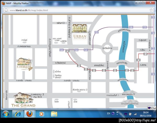This screenshot has width=157, height=123.
Task: Click the วงเวียนใหญ่ roundabout label
Action: pyautogui.click(x=107, y=48)
